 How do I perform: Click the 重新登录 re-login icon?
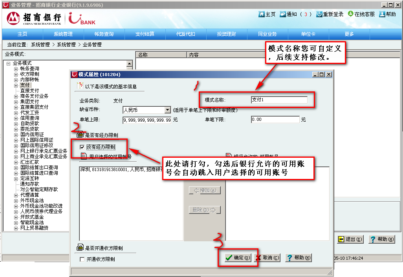pos(319,14)
